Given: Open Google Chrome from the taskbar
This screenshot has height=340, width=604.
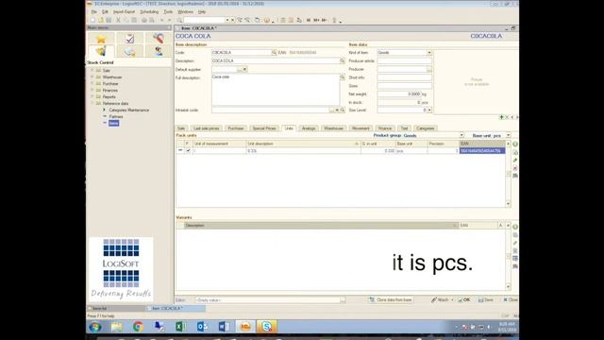Looking at the screenshot, I should pos(138,327).
